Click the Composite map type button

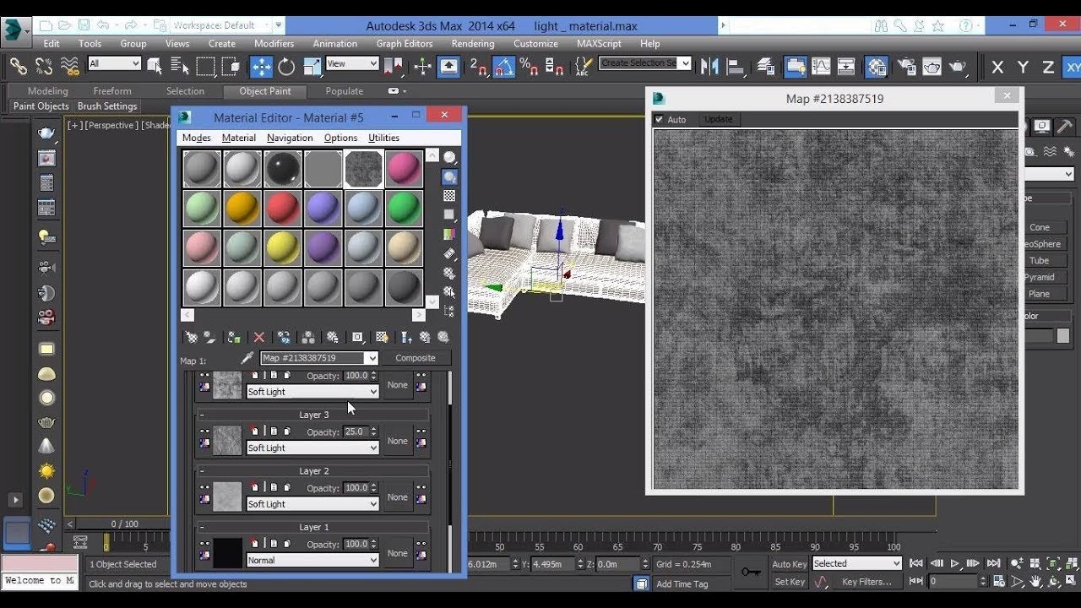pos(416,358)
